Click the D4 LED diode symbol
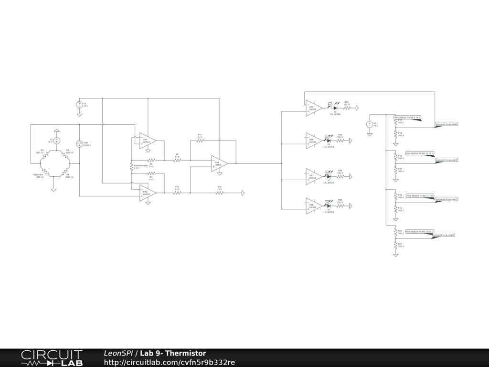This screenshot has height=367, width=489. coord(335,108)
